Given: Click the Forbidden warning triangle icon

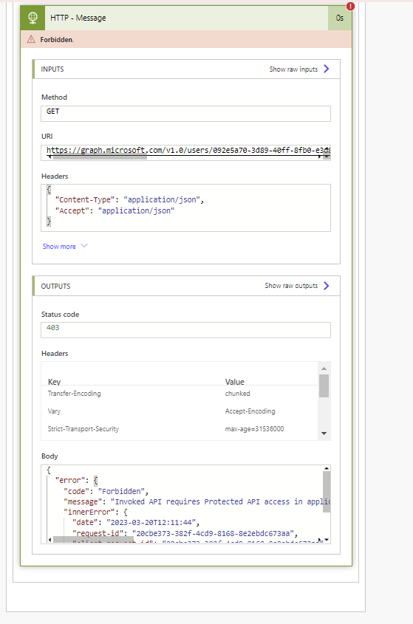Looking at the screenshot, I should pos(31,39).
